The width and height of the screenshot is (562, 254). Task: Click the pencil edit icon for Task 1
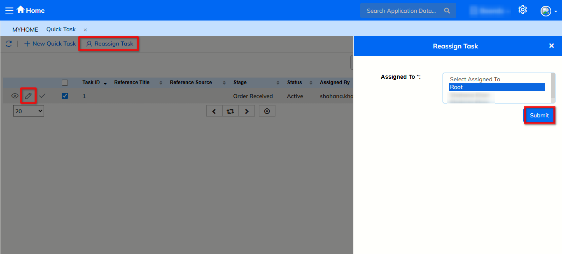tap(28, 96)
